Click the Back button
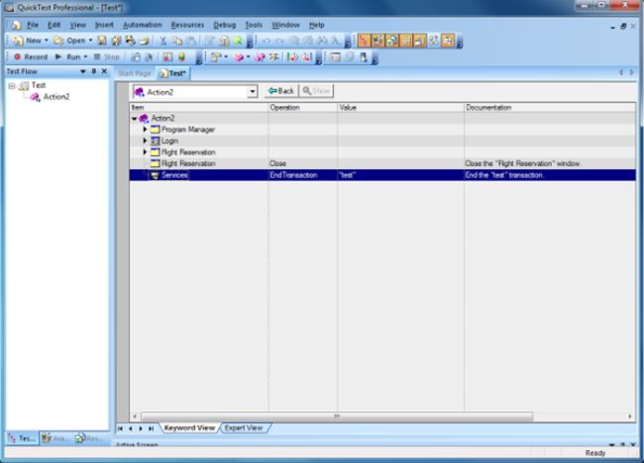Screen dimensions: 644x463 coord(281,91)
